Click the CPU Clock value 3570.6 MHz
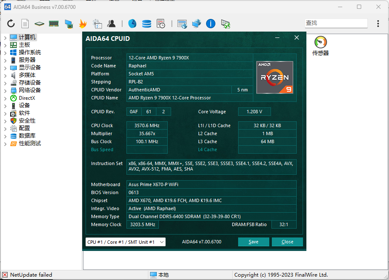Screen dimensions: 389x280 tap(147, 125)
